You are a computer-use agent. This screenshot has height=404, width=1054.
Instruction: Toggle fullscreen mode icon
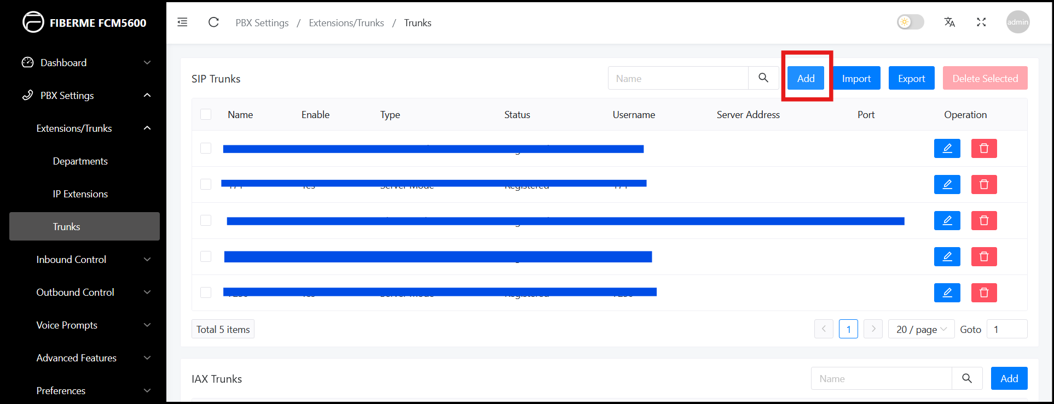(x=981, y=22)
